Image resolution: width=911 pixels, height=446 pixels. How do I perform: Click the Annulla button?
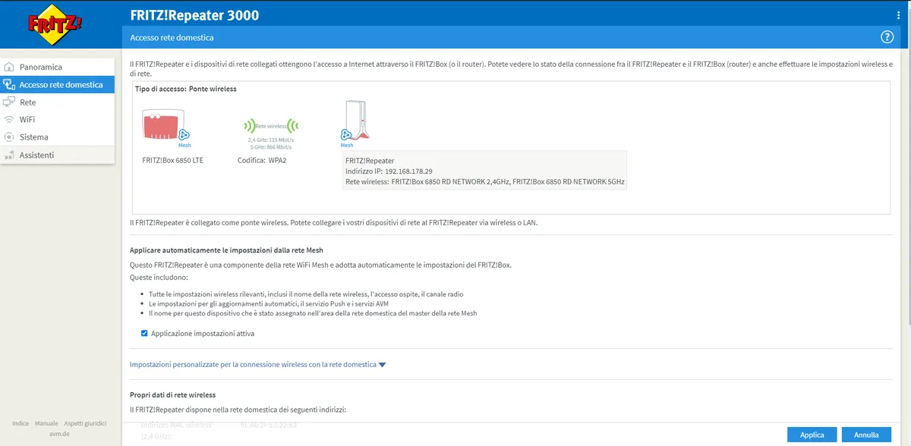pyautogui.click(x=866, y=435)
